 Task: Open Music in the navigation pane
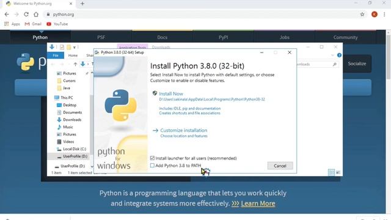68,127
